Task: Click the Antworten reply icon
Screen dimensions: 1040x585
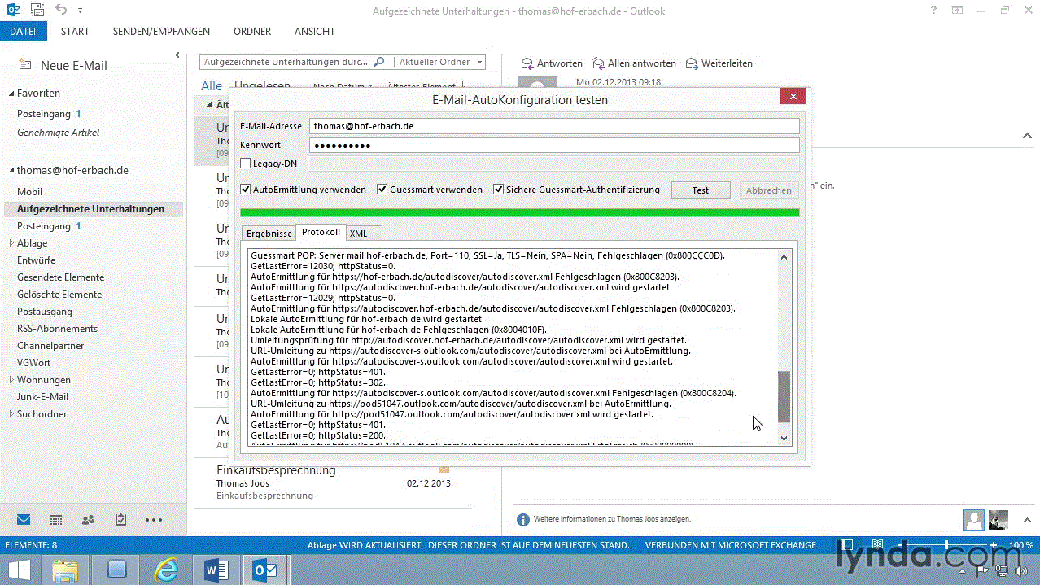Action: (x=527, y=63)
